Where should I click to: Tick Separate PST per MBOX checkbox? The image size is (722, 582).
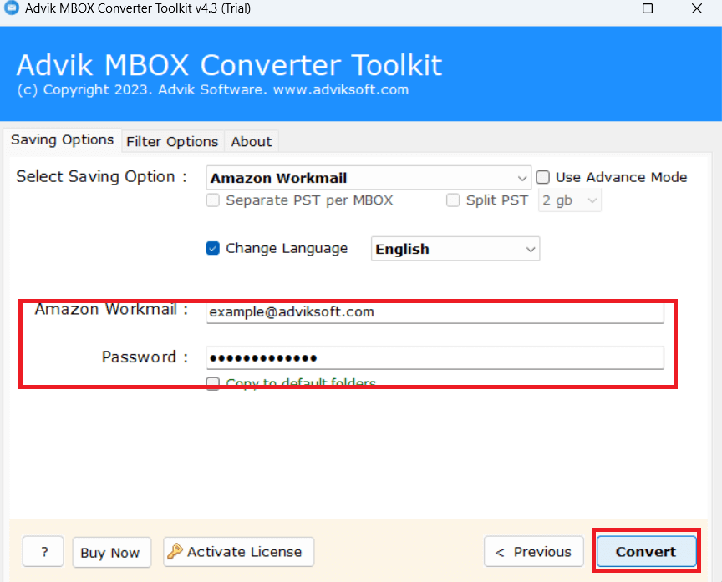click(213, 200)
